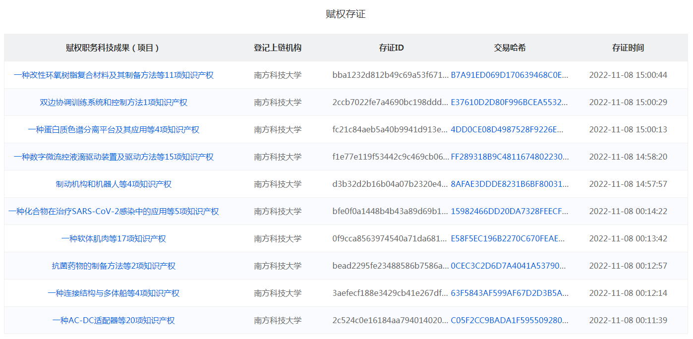
Task: Select certificate ID bba1232d812b49c69a53f671...
Action: [391, 75]
